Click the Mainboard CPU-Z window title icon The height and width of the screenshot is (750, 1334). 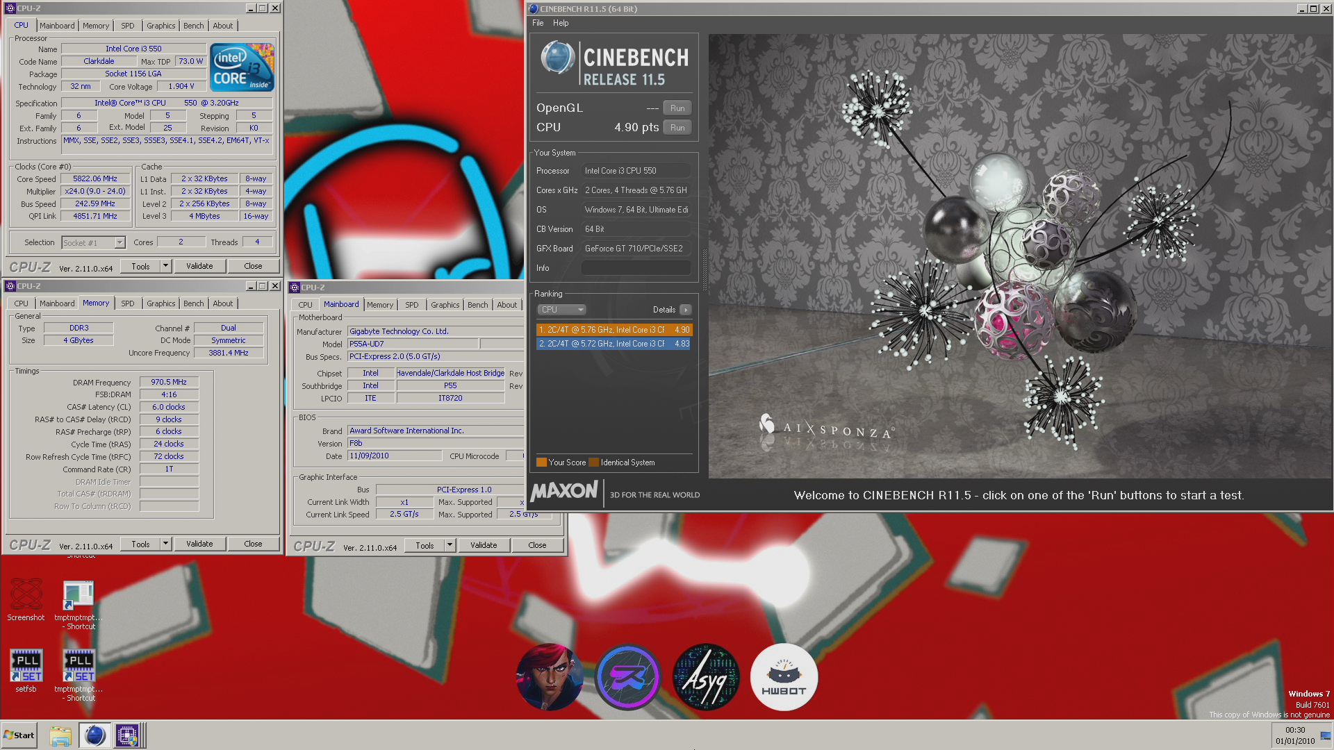(295, 287)
